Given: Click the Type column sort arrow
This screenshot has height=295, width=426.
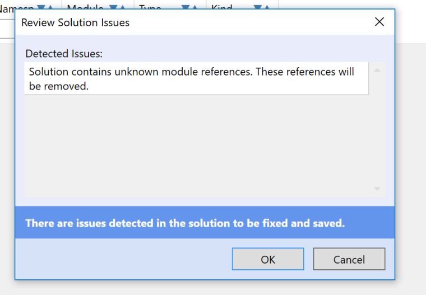Looking at the screenshot, I should [195, 7].
